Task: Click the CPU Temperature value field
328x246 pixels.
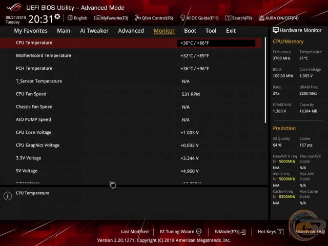Action: 216,43
